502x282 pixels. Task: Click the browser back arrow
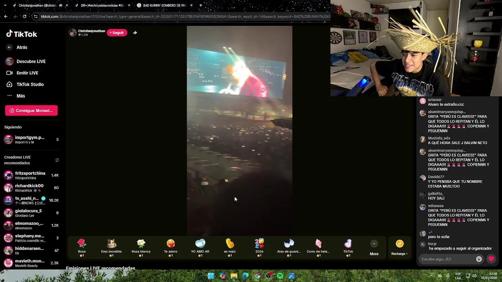[5, 16]
